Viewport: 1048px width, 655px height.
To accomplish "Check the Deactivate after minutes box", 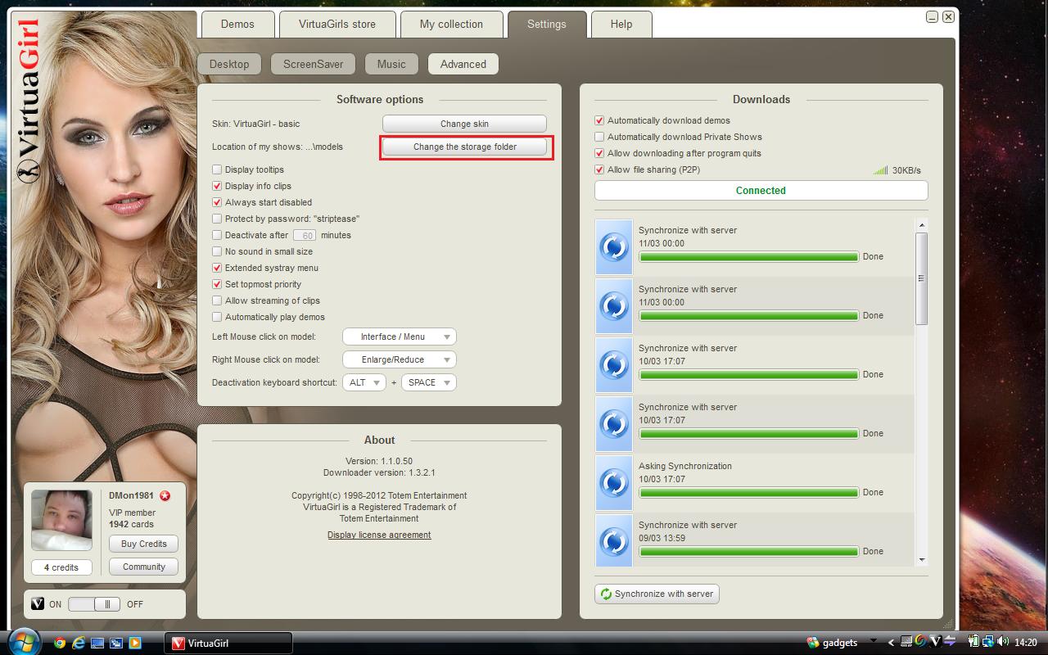I will tap(217, 235).
